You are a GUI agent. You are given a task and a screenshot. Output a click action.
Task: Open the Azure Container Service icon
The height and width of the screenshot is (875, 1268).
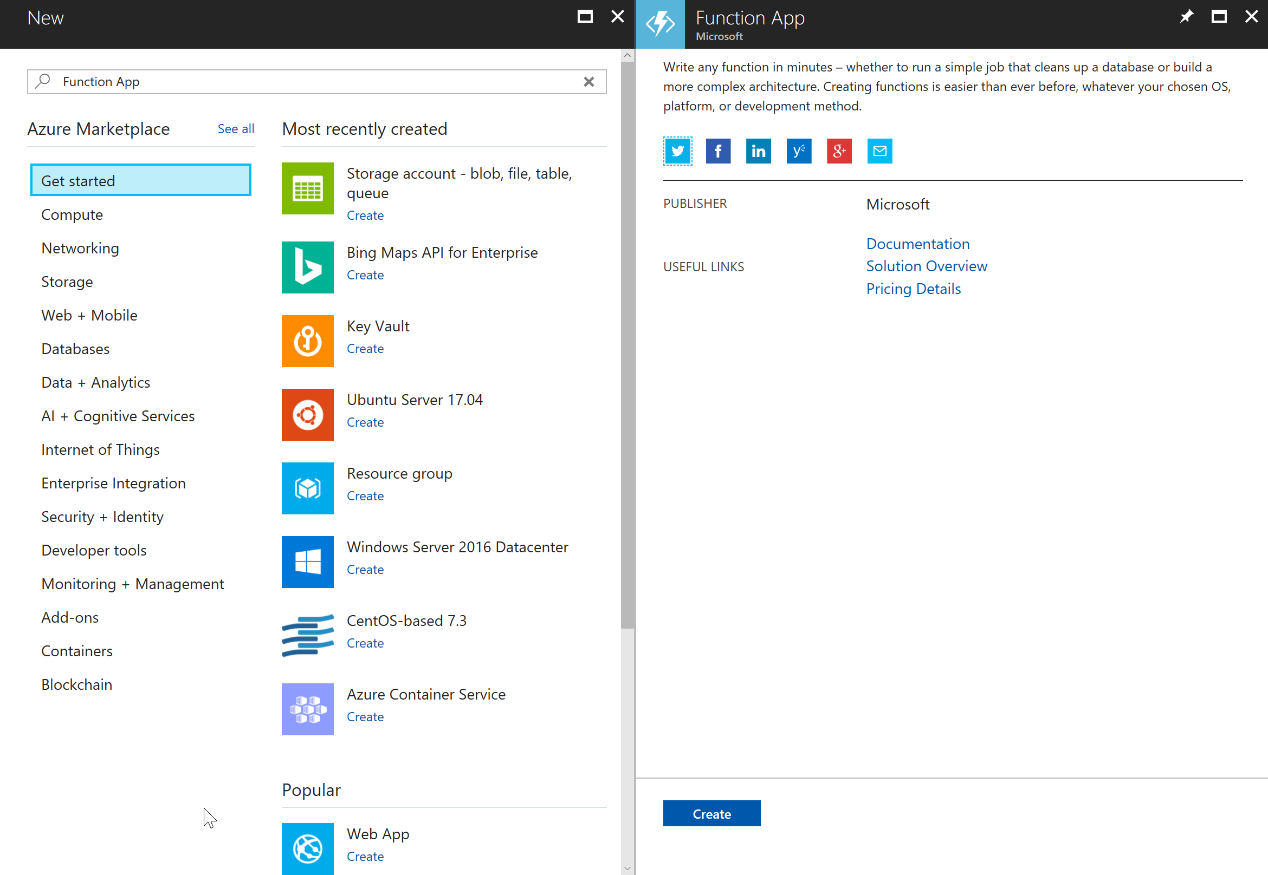(x=307, y=709)
